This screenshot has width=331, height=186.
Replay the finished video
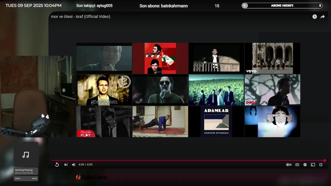pos(57,165)
